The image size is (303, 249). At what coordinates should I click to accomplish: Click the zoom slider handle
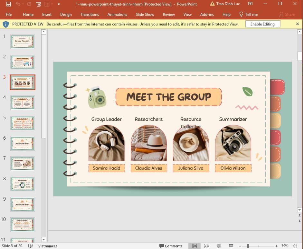tap(247, 246)
